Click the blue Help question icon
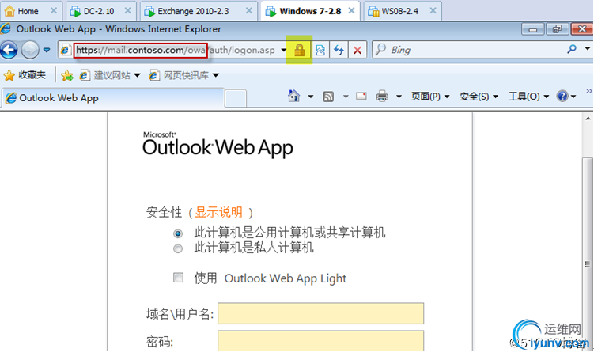594x356 pixels. (562, 97)
